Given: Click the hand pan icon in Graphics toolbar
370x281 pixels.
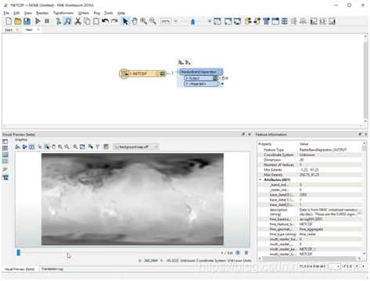Looking at the screenshot, I should pyautogui.click(x=53, y=147).
